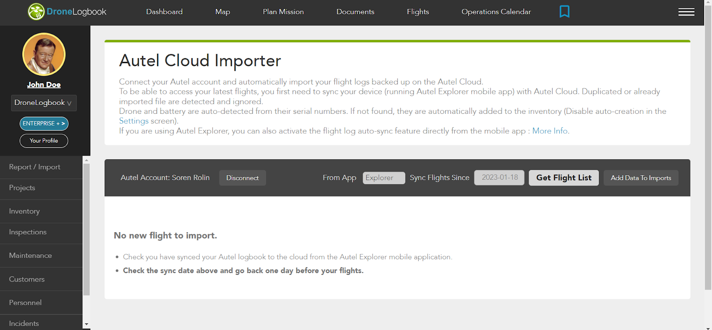Open the Operations Calendar
This screenshot has width=712, height=330.
tap(496, 12)
